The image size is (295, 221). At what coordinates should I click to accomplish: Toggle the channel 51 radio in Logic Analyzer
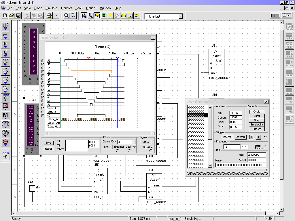(43, 61)
